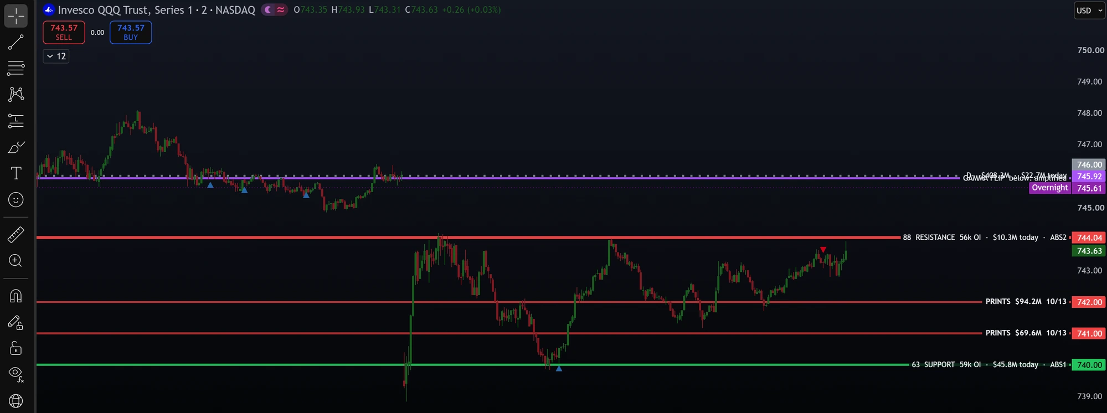1107x413 pixels.
Task: Toggle stay in drawing mode
Action: click(16, 322)
